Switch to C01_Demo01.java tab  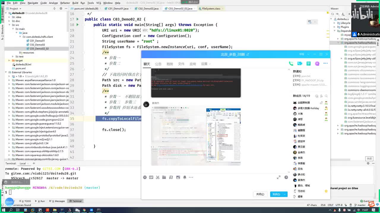coord(118,9)
